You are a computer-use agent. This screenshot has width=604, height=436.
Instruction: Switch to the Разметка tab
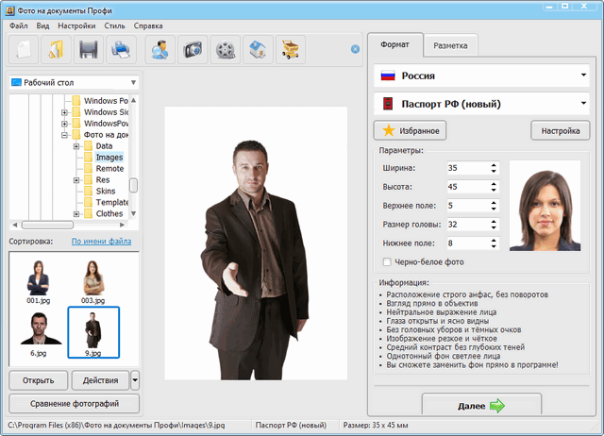click(451, 45)
